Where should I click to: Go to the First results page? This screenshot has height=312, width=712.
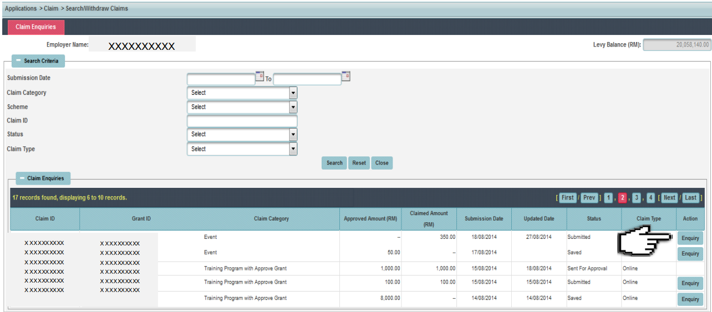point(568,198)
